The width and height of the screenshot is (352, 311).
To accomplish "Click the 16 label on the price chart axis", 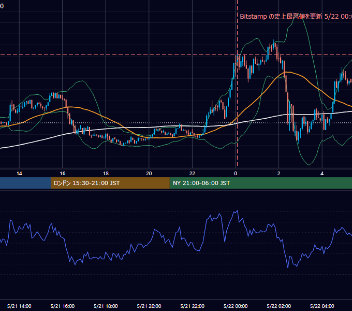I will pyautogui.click(x=63, y=174).
